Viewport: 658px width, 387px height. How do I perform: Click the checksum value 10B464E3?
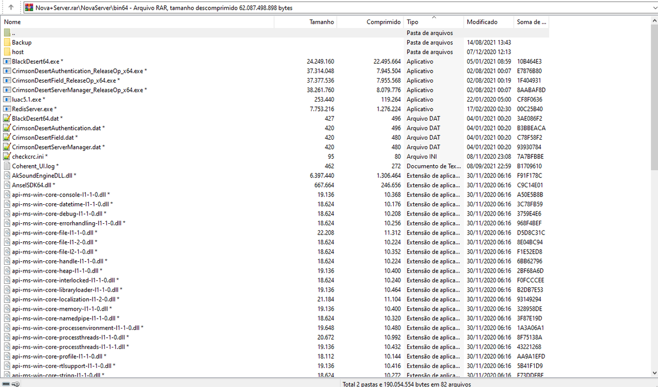coord(529,62)
